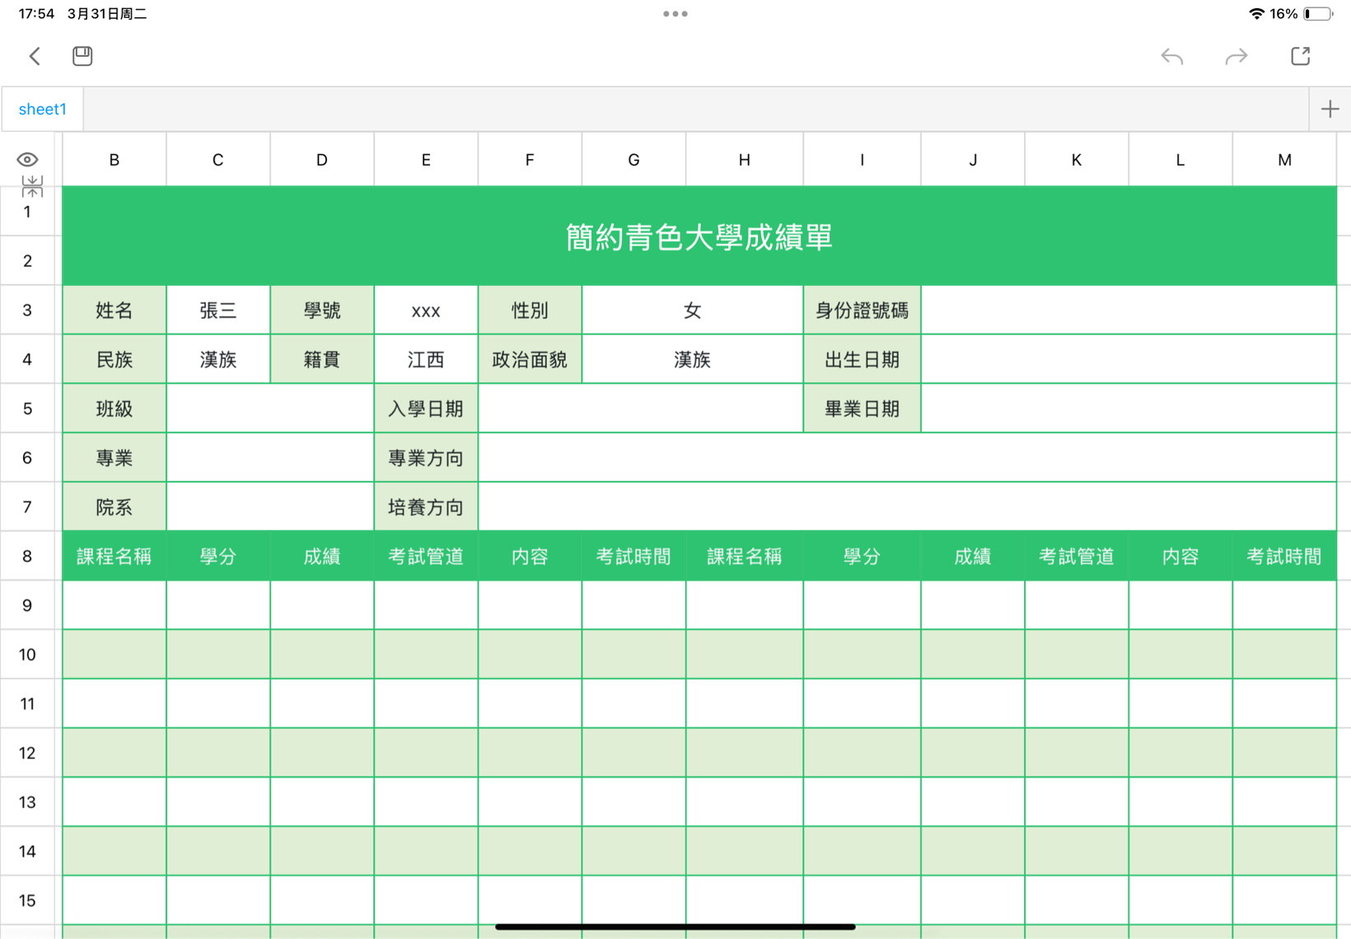This screenshot has height=939, width=1351.
Task: Select column E header
Action: (x=426, y=160)
